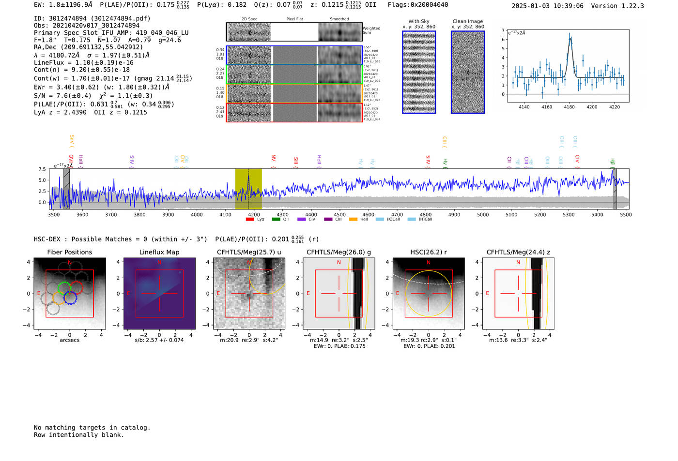Click the Cont(w) gmag 21.14 line
Image resolution: width=678 pixels, height=461 pixels.
(x=113, y=78)
